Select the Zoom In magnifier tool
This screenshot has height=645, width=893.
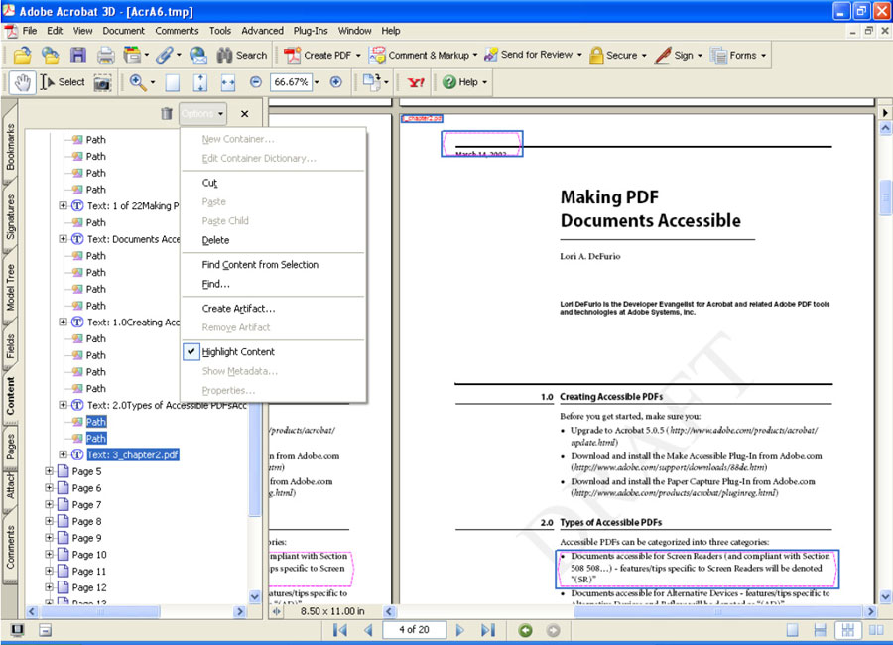click(x=137, y=82)
